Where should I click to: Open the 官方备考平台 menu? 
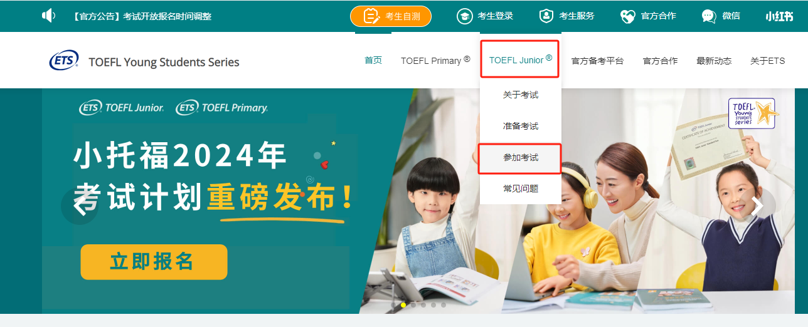[597, 61]
